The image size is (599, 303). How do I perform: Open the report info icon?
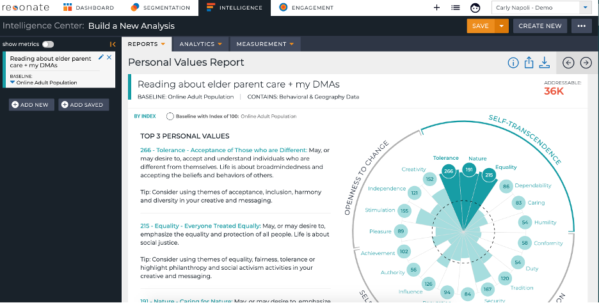pyautogui.click(x=513, y=63)
